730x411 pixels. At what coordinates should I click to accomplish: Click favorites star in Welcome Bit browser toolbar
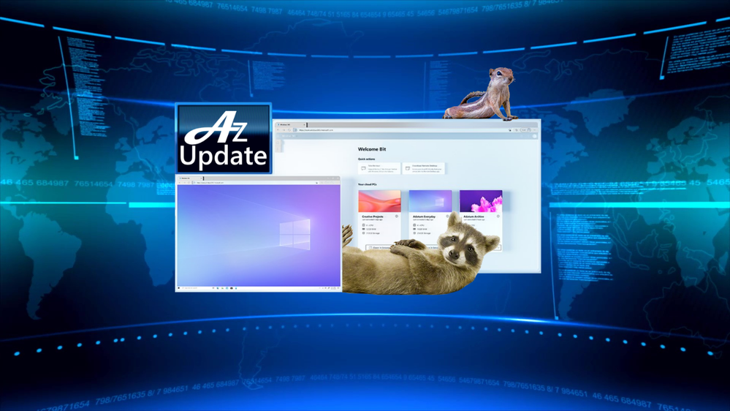click(510, 130)
